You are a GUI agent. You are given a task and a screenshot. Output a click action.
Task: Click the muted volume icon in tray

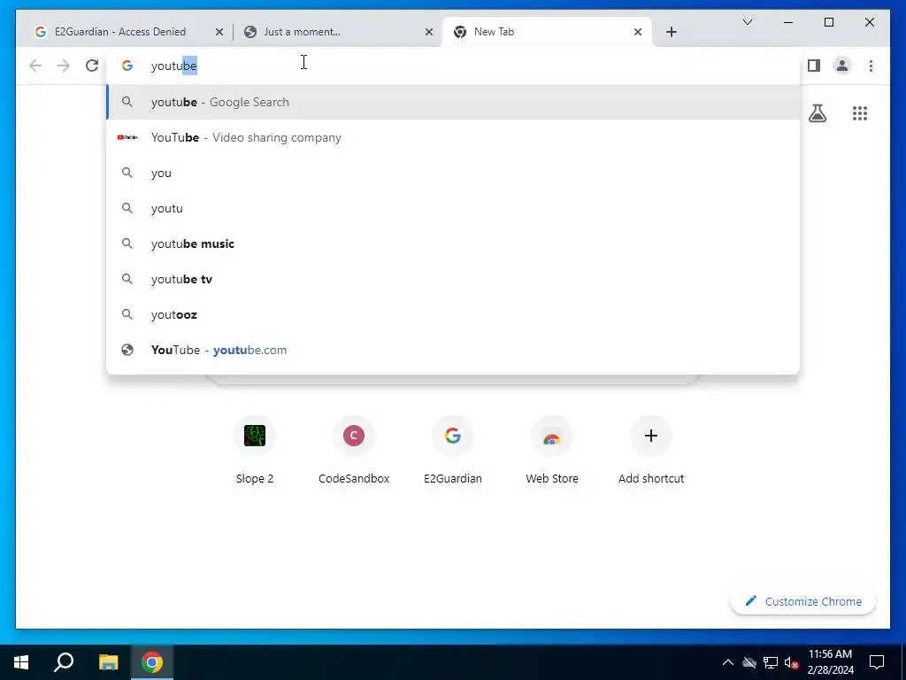pyautogui.click(x=792, y=662)
